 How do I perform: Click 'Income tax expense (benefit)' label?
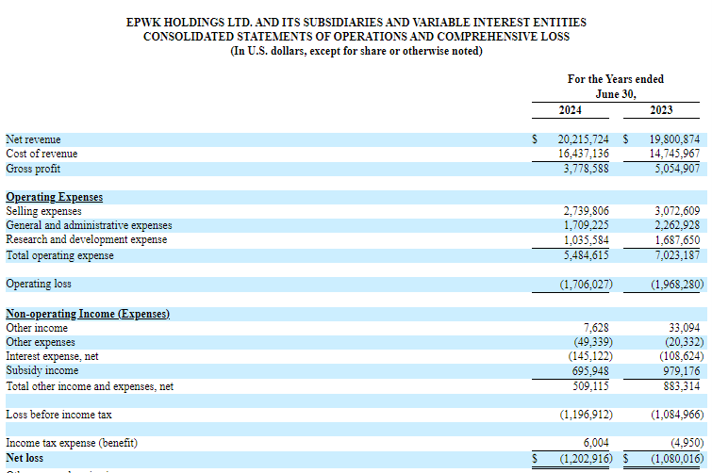click(72, 443)
